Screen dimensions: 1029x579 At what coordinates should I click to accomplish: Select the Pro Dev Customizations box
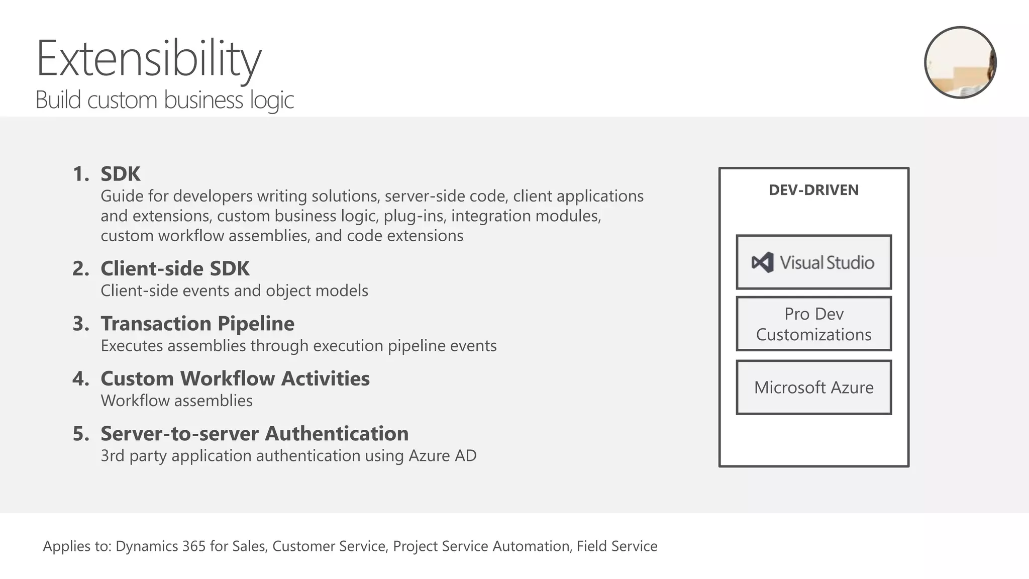[x=814, y=324]
